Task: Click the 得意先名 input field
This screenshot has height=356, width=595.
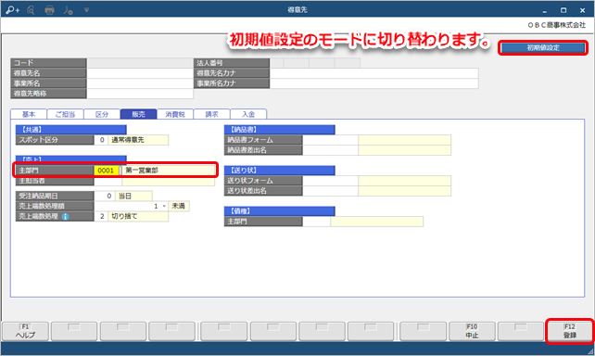Action: tap(140, 73)
